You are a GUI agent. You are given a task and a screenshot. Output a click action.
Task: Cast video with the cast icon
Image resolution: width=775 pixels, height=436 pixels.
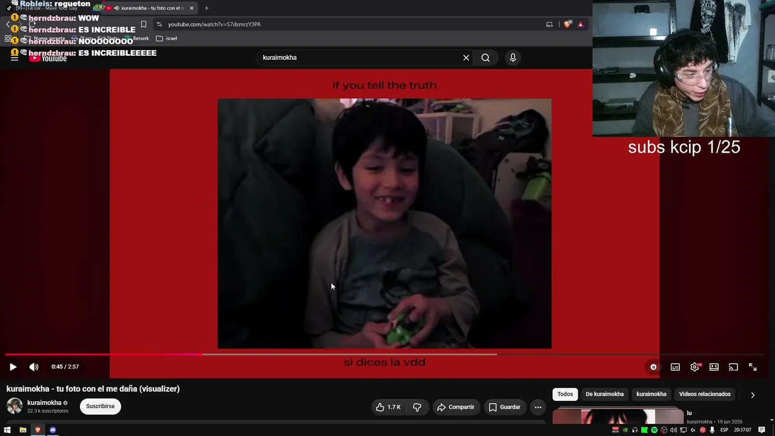[x=733, y=367]
